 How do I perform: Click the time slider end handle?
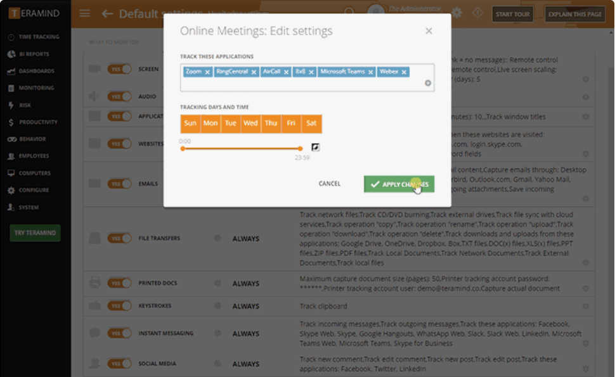pyautogui.click(x=300, y=148)
